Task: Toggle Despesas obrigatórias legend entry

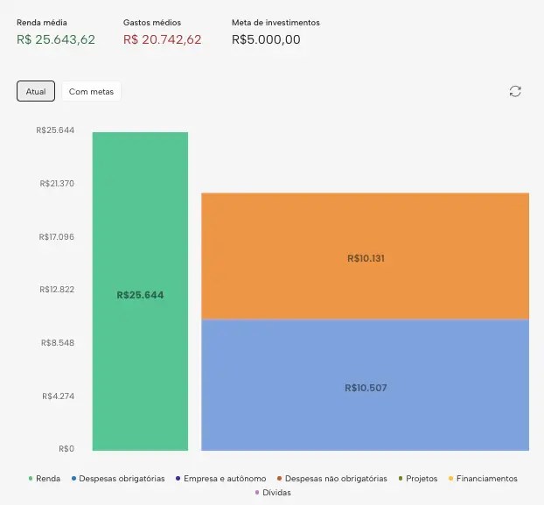Action: pyautogui.click(x=118, y=479)
